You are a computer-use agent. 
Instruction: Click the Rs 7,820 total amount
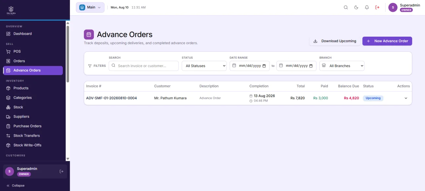tap(297, 98)
